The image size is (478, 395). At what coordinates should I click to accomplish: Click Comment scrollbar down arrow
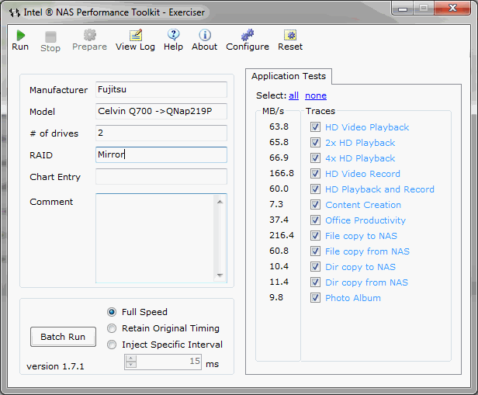coord(220,275)
